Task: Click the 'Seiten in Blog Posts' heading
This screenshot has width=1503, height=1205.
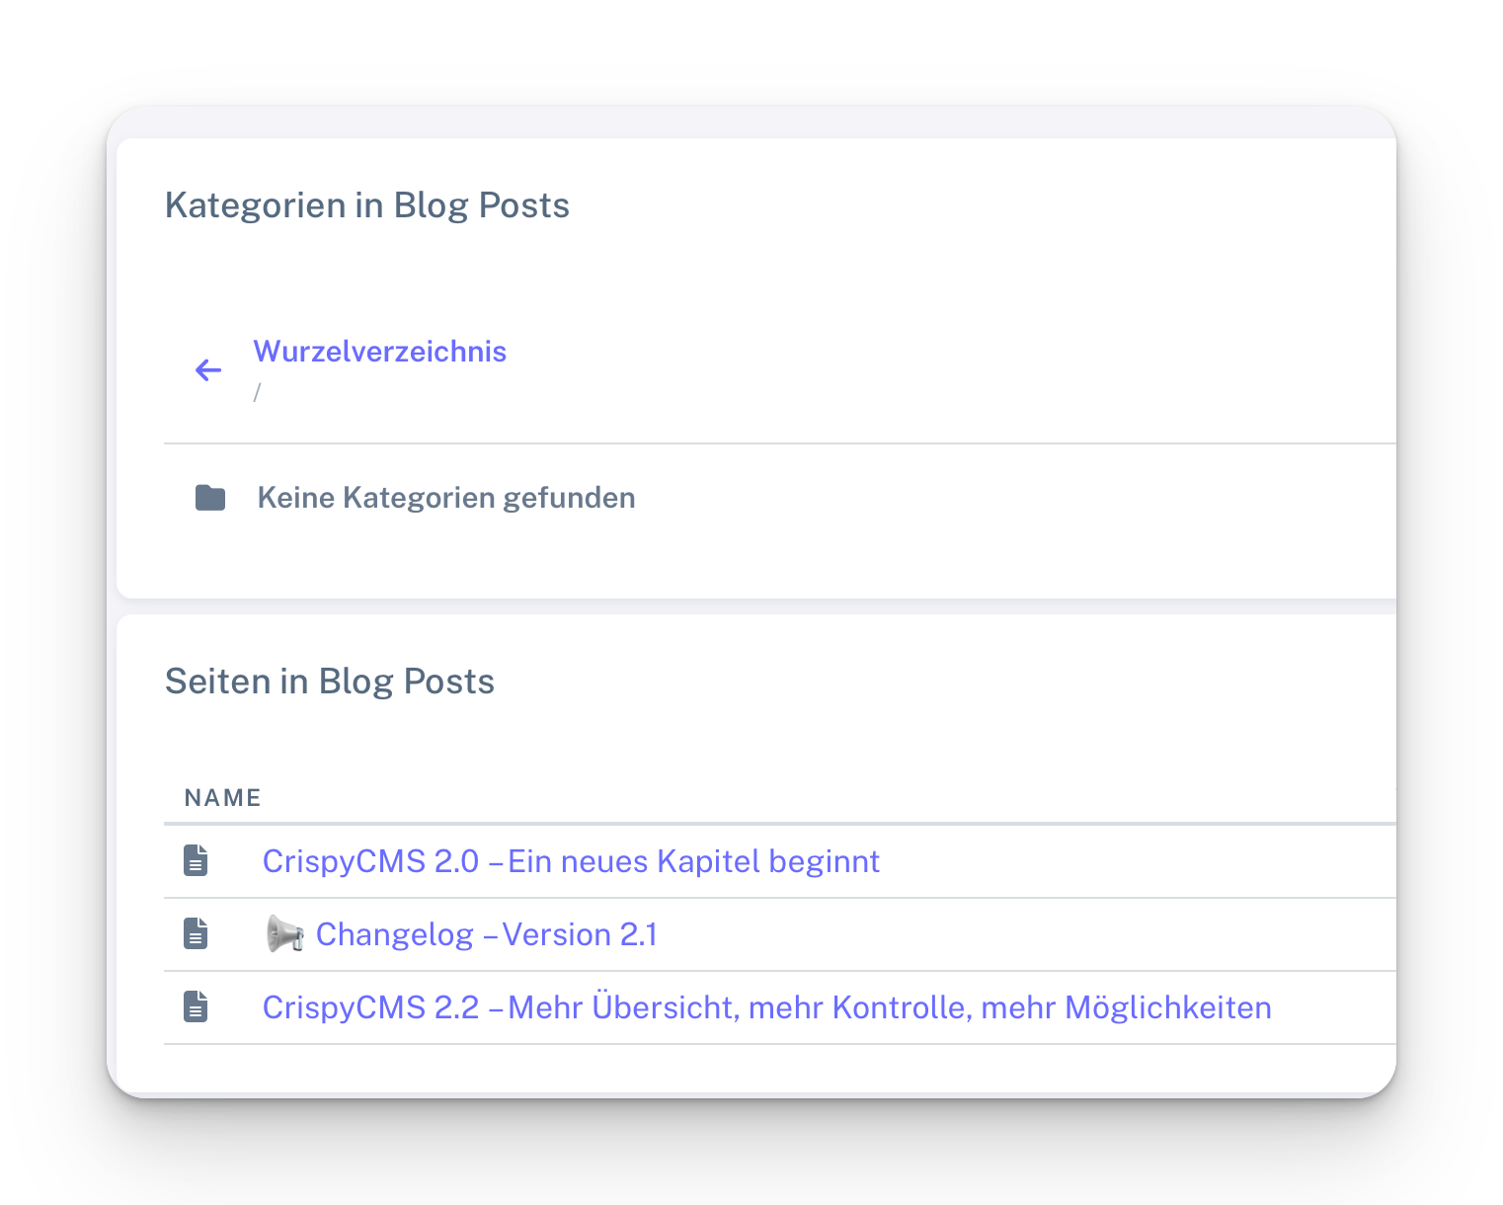Action: click(x=329, y=682)
